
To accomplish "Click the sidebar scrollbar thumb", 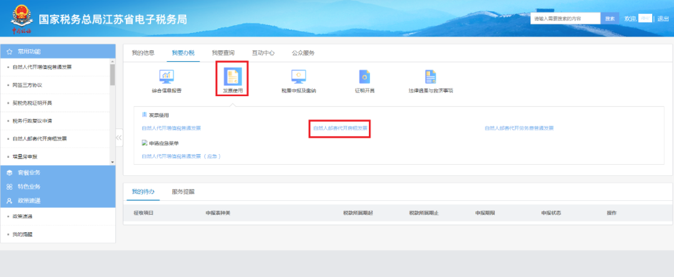I will [112, 74].
